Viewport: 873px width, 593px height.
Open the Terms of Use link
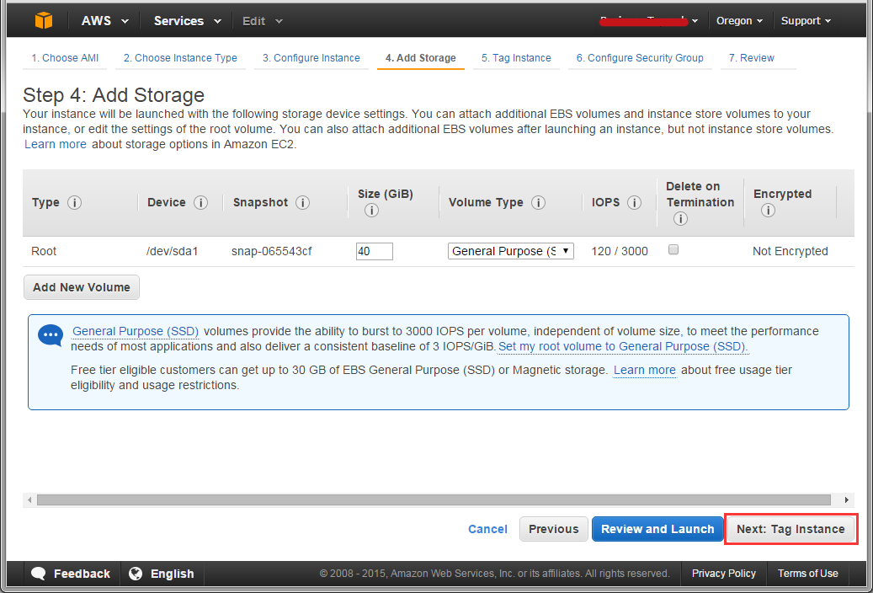pos(808,574)
